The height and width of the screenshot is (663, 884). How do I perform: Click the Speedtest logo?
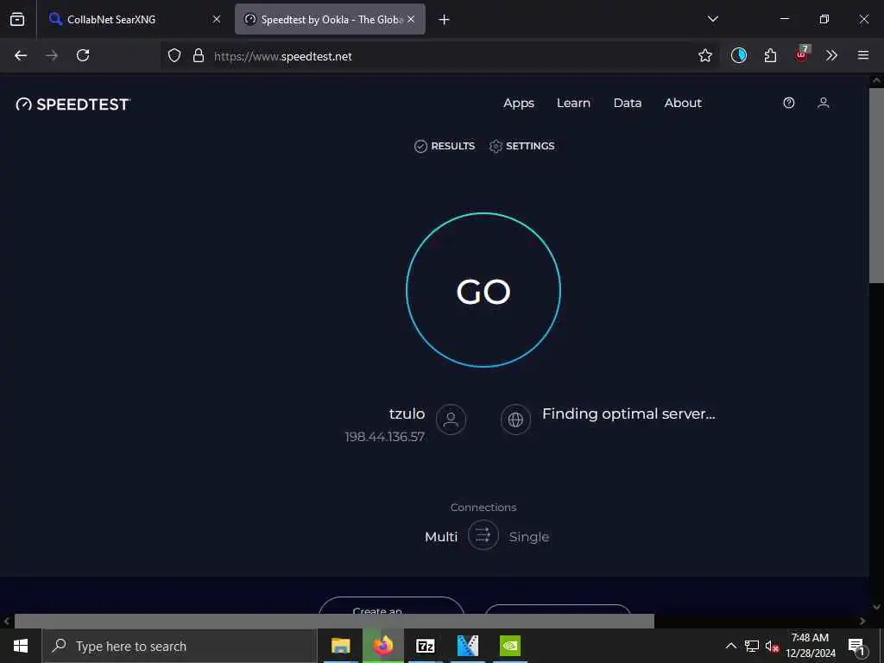coord(73,104)
